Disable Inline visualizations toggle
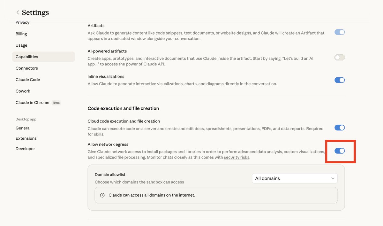The image size is (383, 226). (340, 80)
